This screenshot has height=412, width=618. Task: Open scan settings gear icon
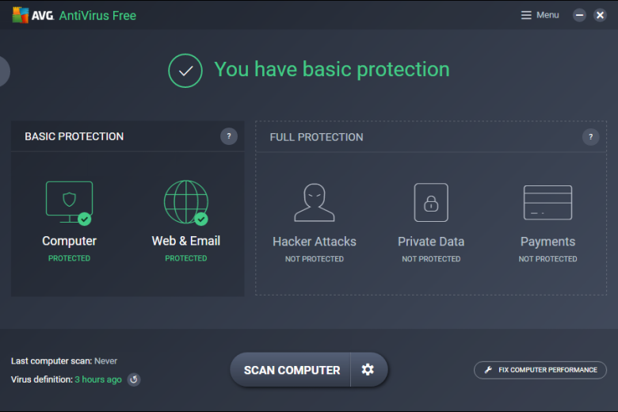pyautogui.click(x=368, y=370)
